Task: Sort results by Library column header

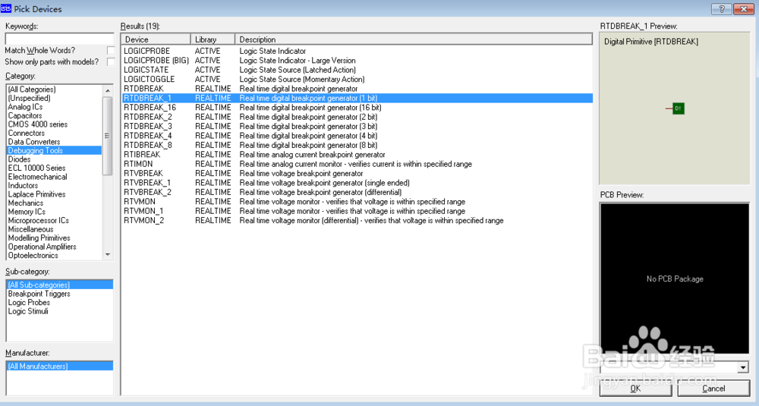Action: 213,39
